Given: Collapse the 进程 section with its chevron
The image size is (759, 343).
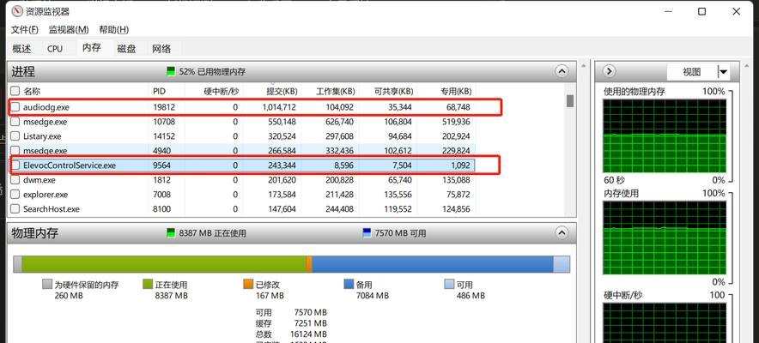Looking at the screenshot, I should tap(562, 71).
